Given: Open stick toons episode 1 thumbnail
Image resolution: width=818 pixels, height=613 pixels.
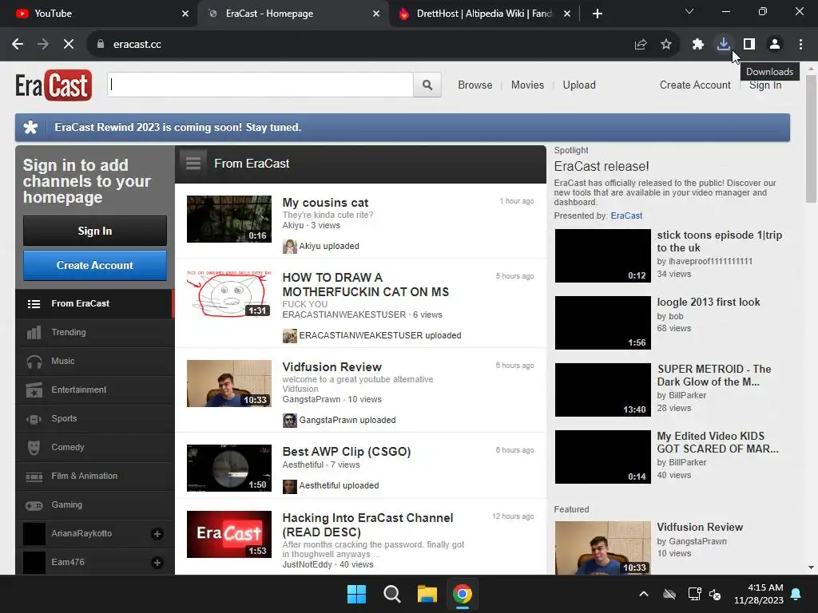Looking at the screenshot, I should pos(602,256).
